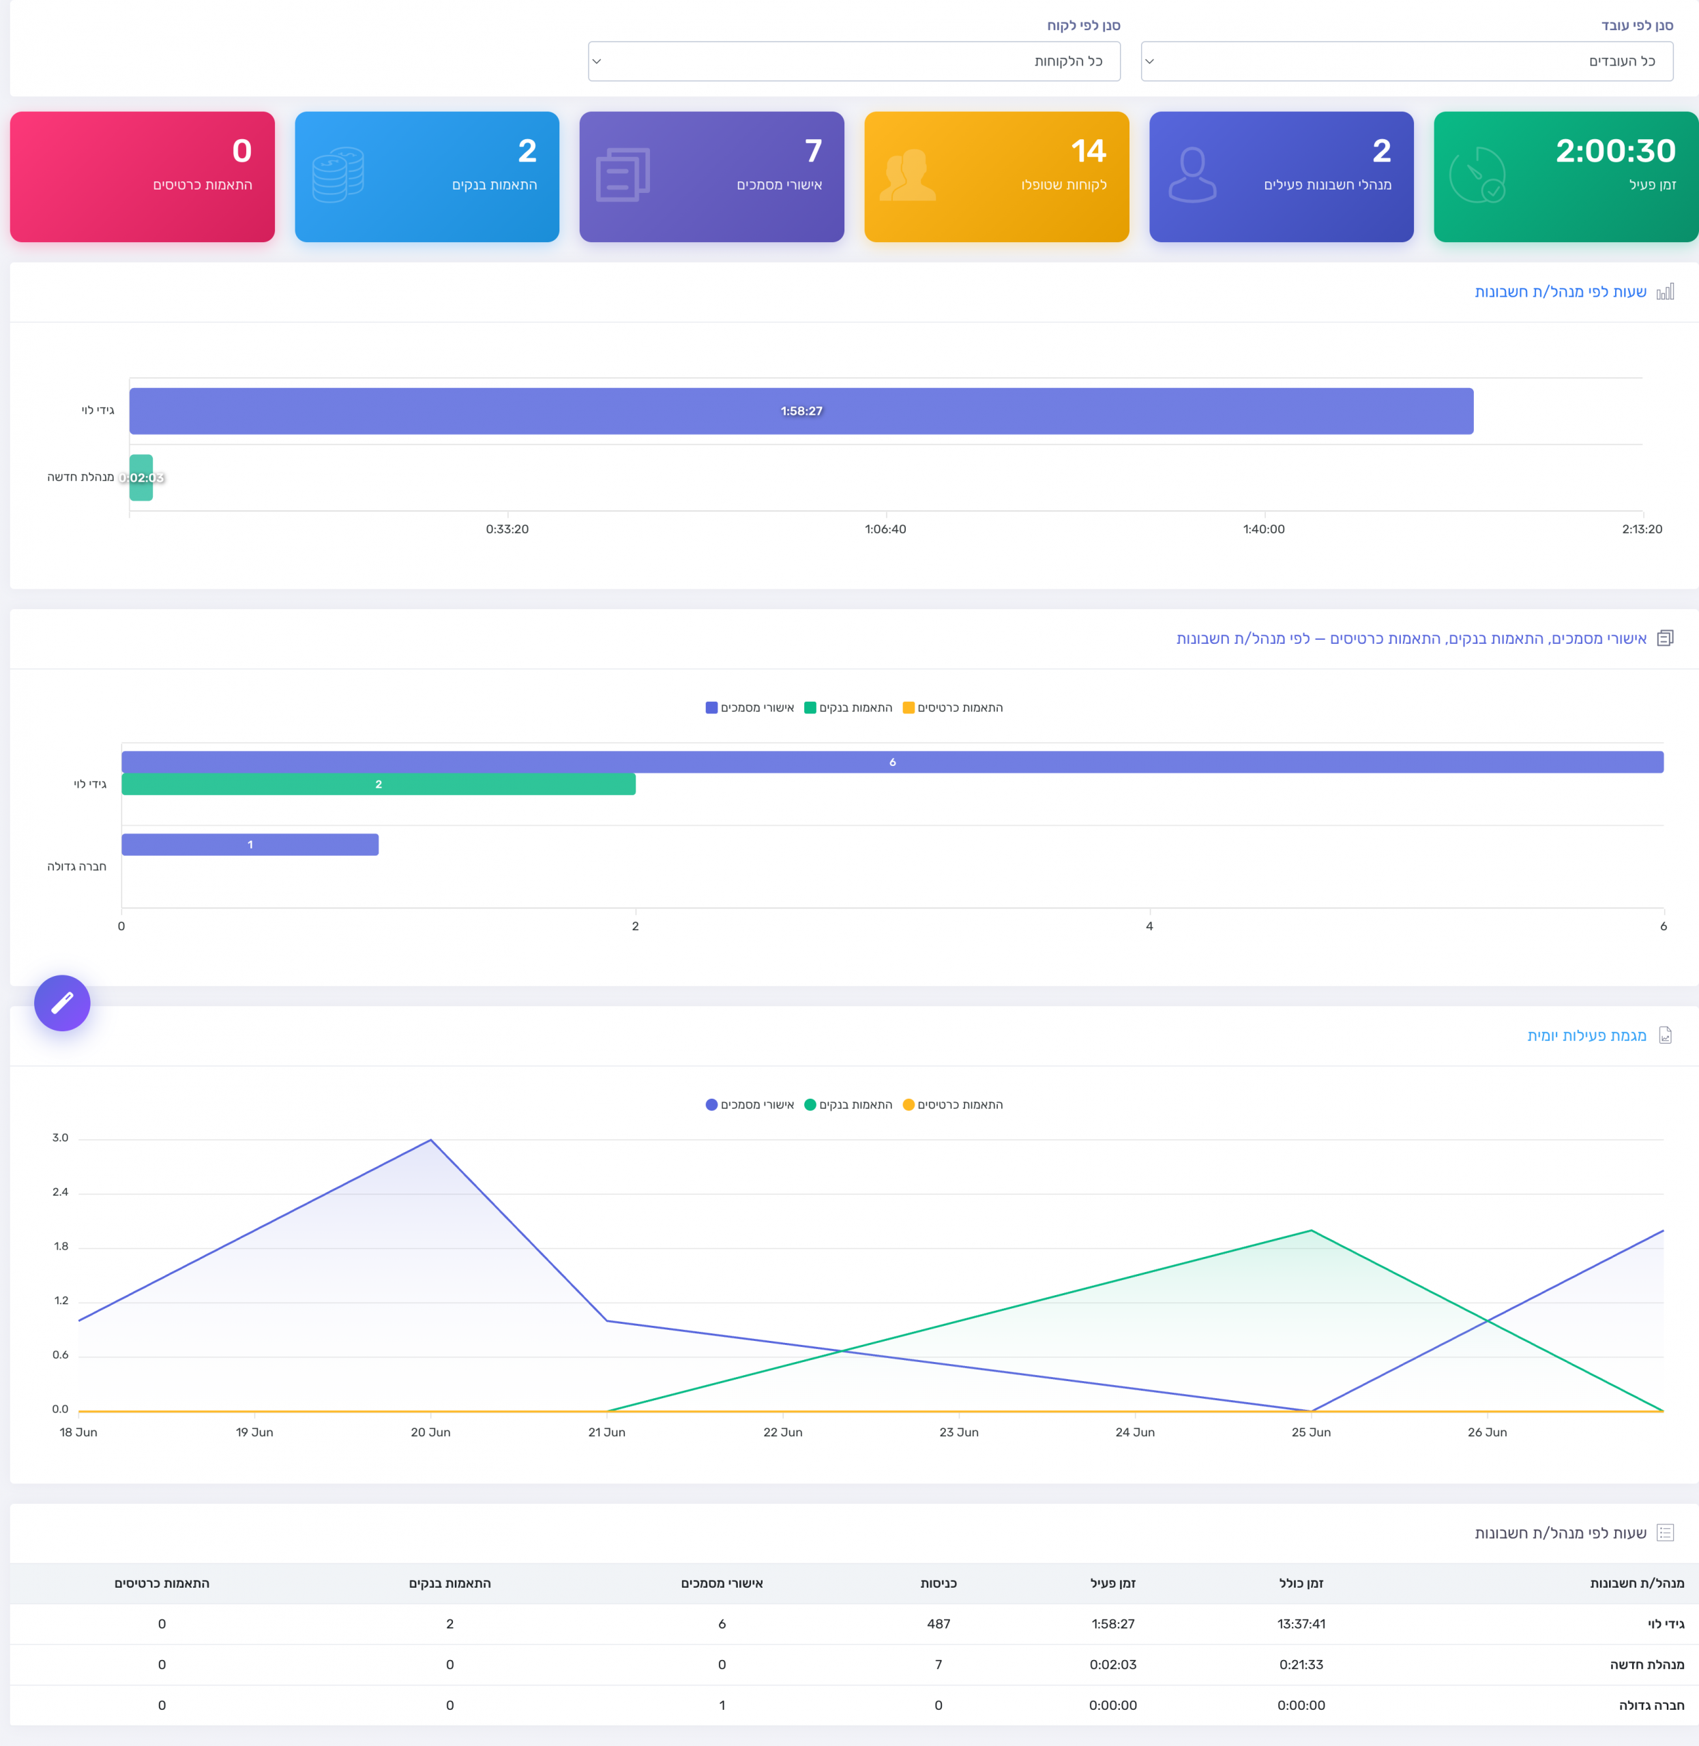This screenshot has width=1699, height=1746.
Task: Click the user icon on active accountants card
Action: coord(1192,175)
